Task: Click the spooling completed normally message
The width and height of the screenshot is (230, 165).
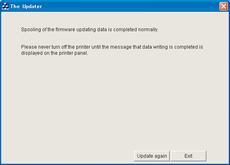Action: [90, 30]
